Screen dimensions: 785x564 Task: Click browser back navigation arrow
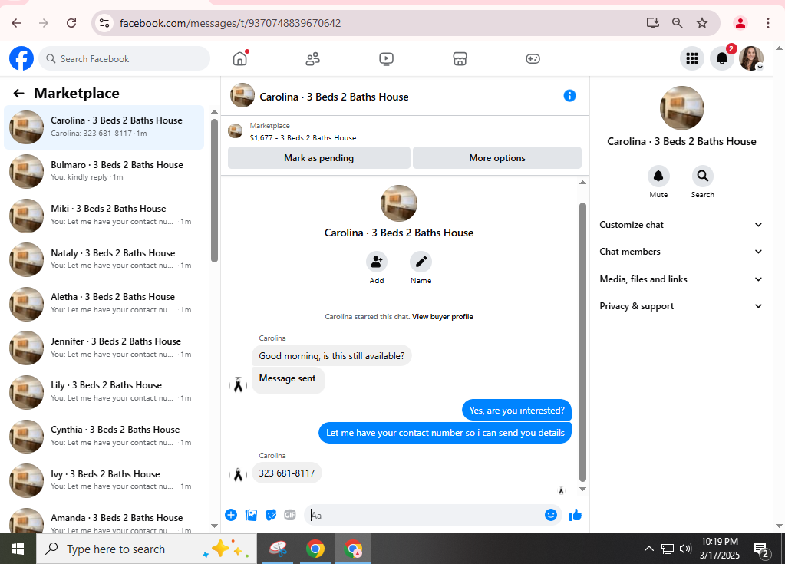[x=16, y=23]
